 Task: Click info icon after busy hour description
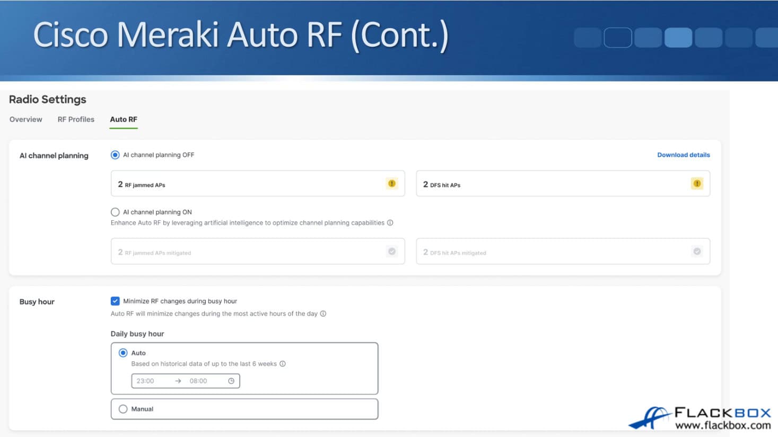[323, 314]
